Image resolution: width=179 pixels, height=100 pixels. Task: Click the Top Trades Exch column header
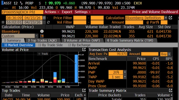78,95
